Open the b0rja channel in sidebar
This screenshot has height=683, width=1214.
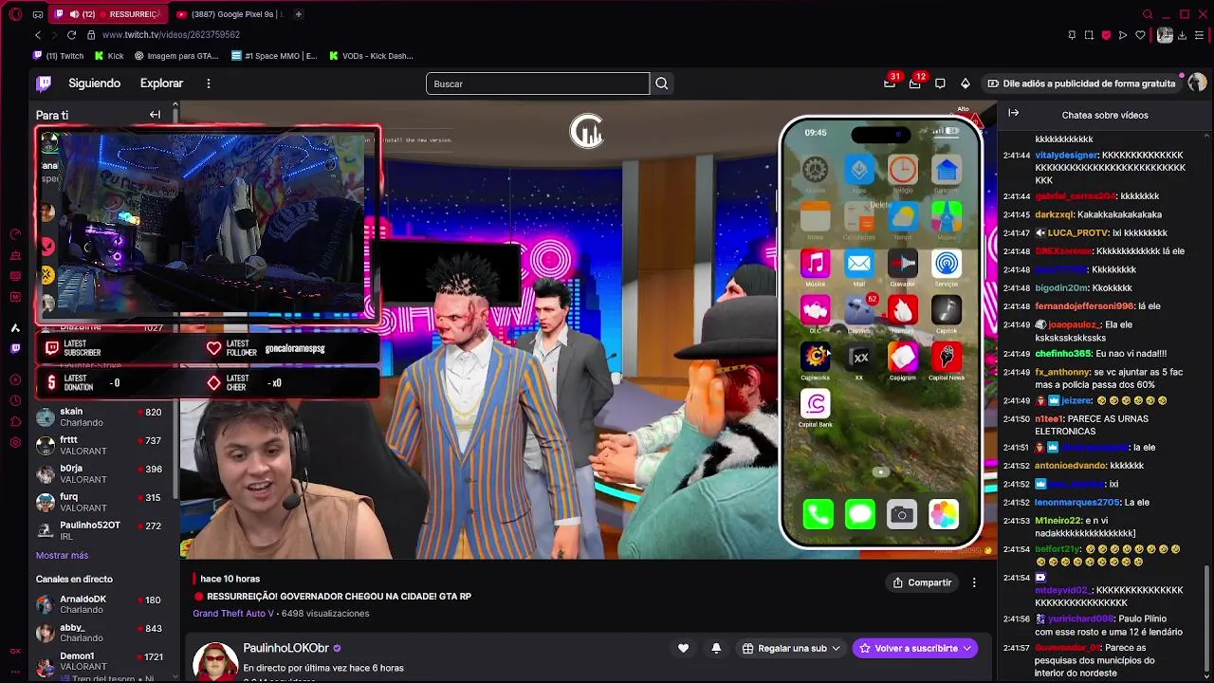[104, 473]
